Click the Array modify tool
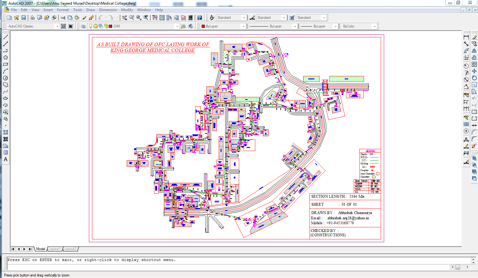478x278 pixels. [474, 64]
